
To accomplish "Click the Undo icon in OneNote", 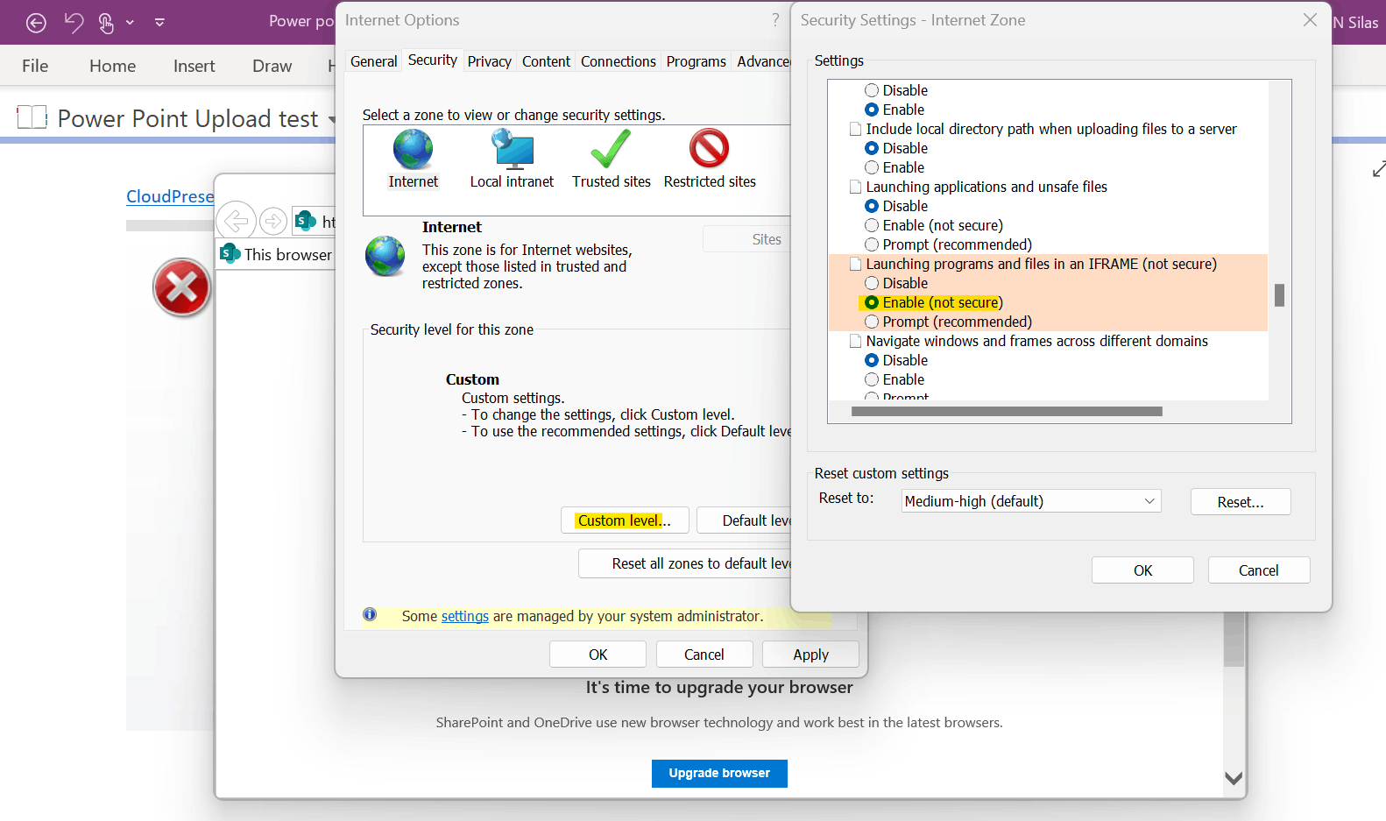I will (74, 22).
